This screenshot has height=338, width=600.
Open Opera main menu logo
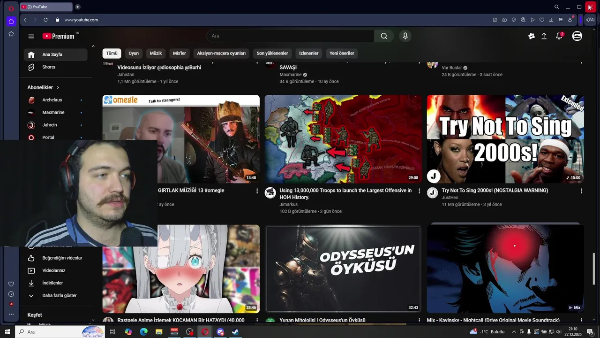pos(11,8)
